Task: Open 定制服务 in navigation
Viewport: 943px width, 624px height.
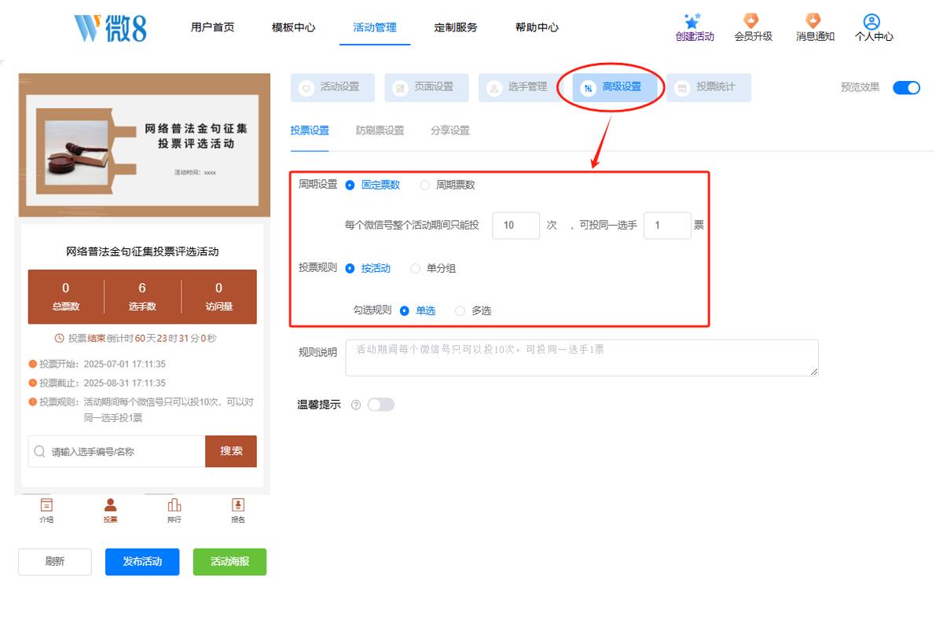Action: coord(456,28)
